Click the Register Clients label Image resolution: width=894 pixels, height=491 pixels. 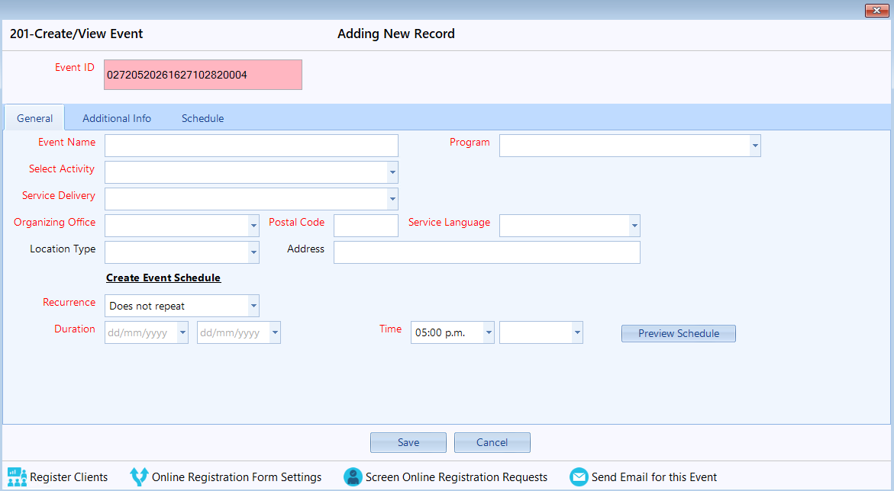(x=69, y=477)
